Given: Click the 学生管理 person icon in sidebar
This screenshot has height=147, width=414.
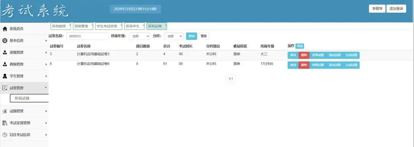Looking at the screenshot, I should (5, 76).
